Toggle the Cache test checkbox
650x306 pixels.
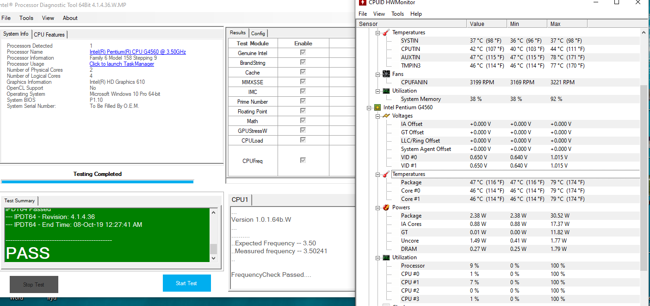[x=303, y=72]
